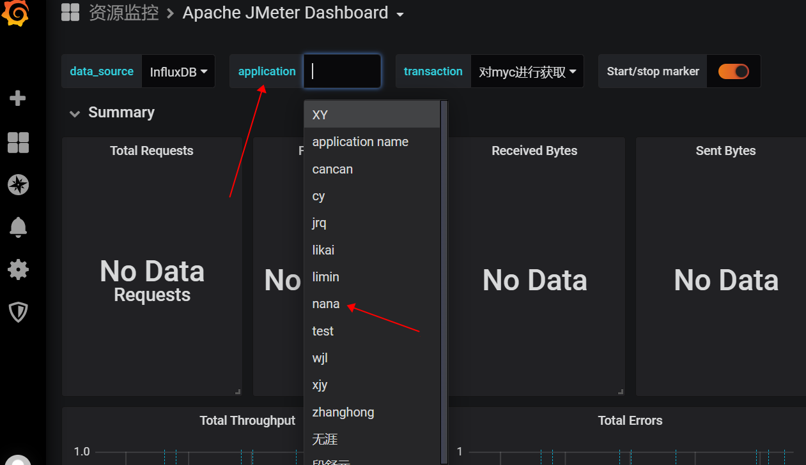The image size is (806, 465).
Task: Toggle the Start/stop marker switch
Action: click(733, 71)
